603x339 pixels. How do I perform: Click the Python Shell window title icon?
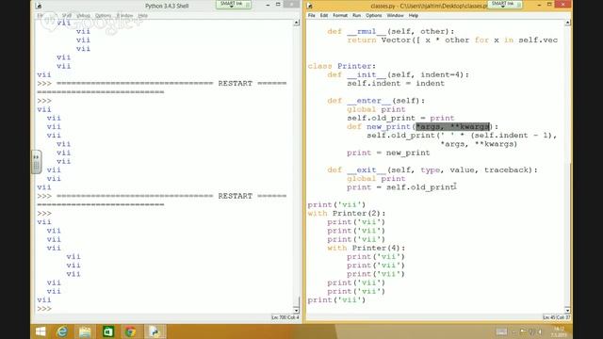[x=39, y=6]
